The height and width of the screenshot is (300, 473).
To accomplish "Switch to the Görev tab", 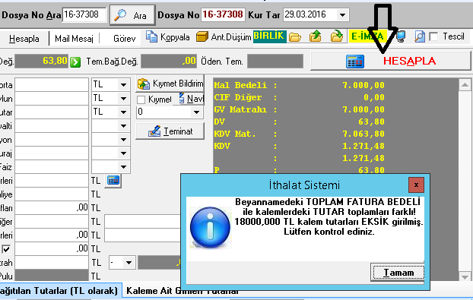I will click(x=124, y=39).
